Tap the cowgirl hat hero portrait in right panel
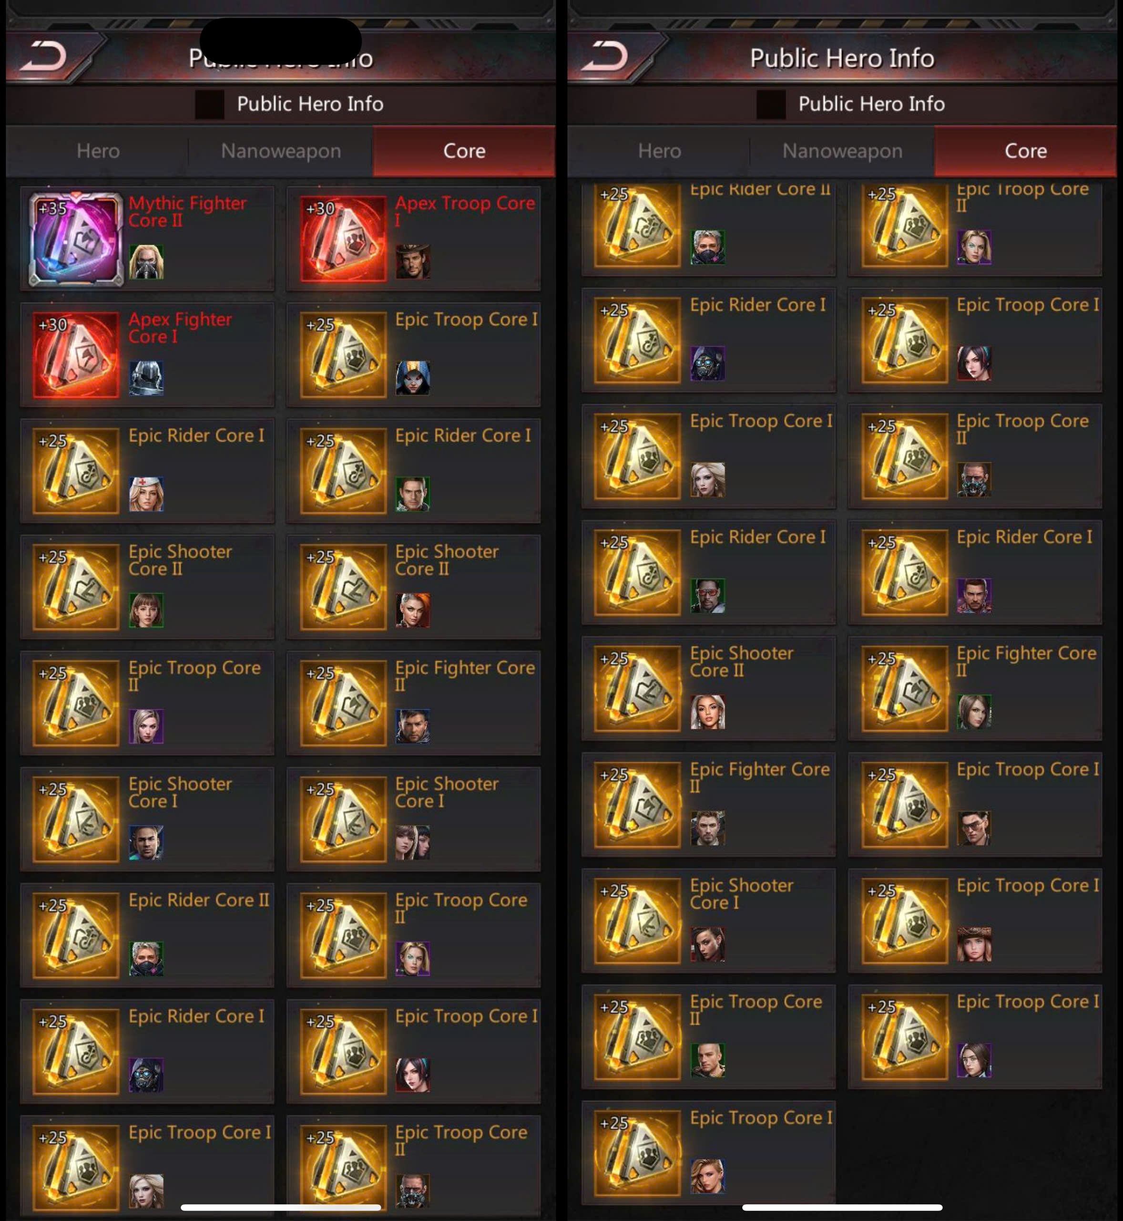The height and width of the screenshot is (1221, 1123). [x=975, y=944]
